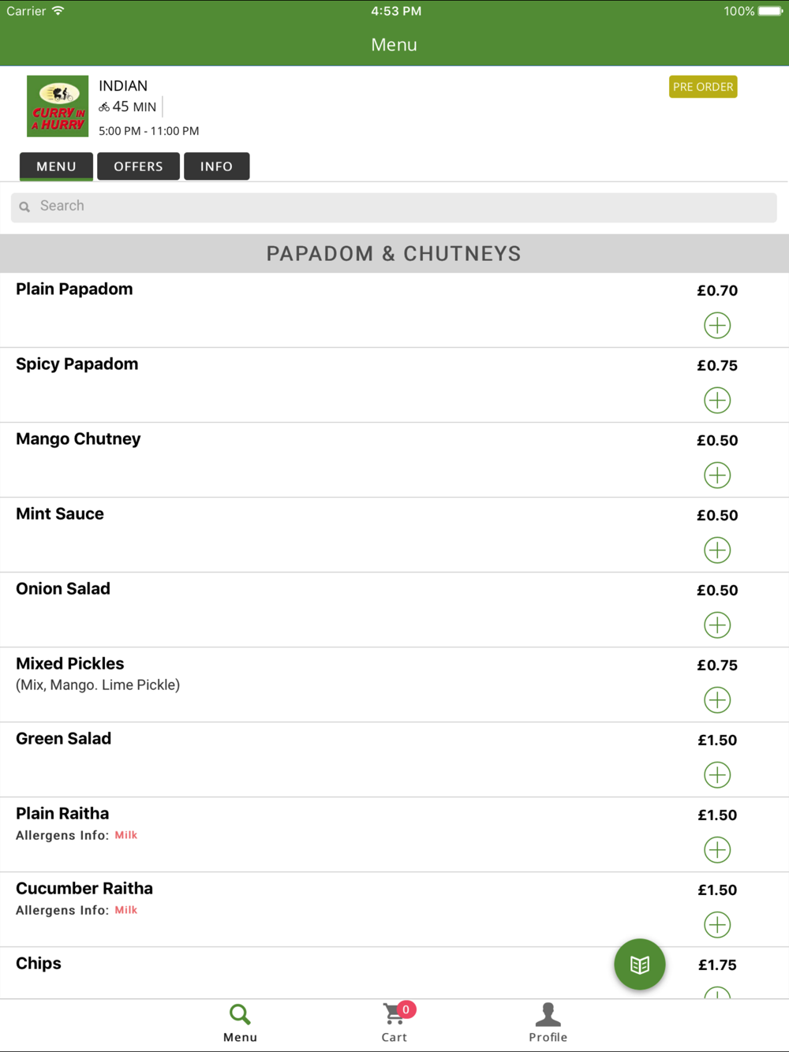Add Green Salad to cart
The width and height of the screenshot is (789, 1052).
(717, 774)
